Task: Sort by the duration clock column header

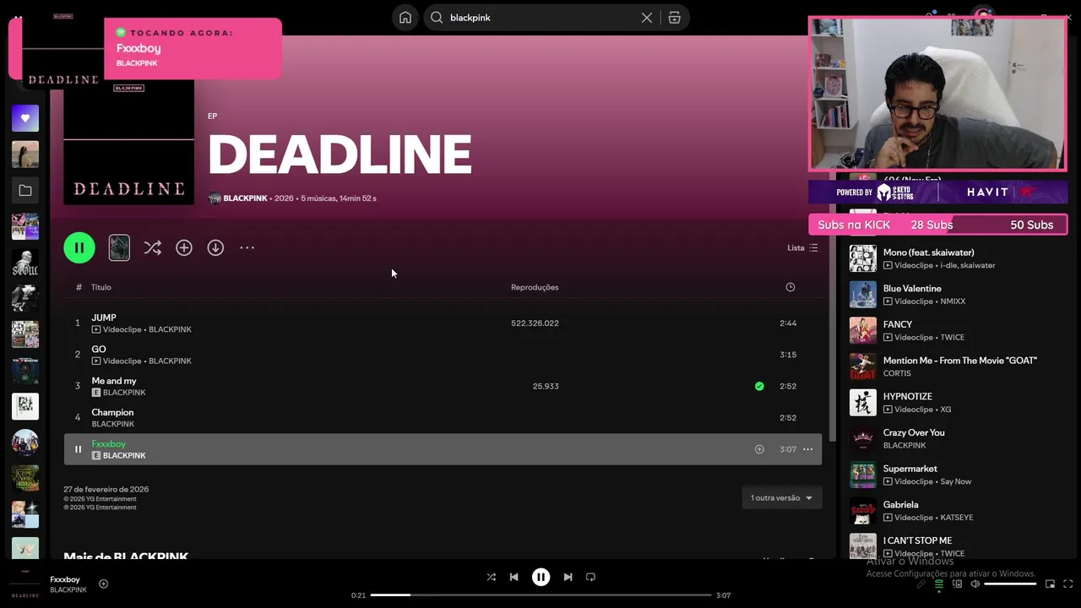Action: point(790,287)
